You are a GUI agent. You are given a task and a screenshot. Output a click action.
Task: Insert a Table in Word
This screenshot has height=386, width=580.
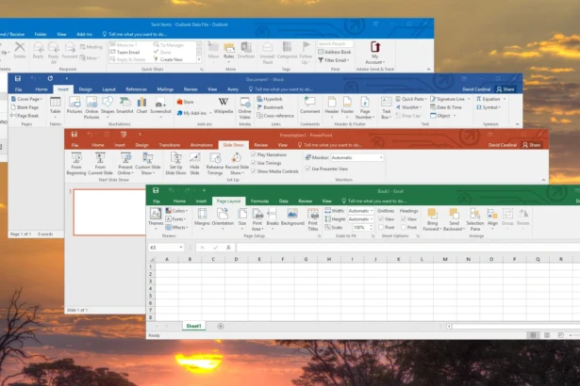coord(55,105)
